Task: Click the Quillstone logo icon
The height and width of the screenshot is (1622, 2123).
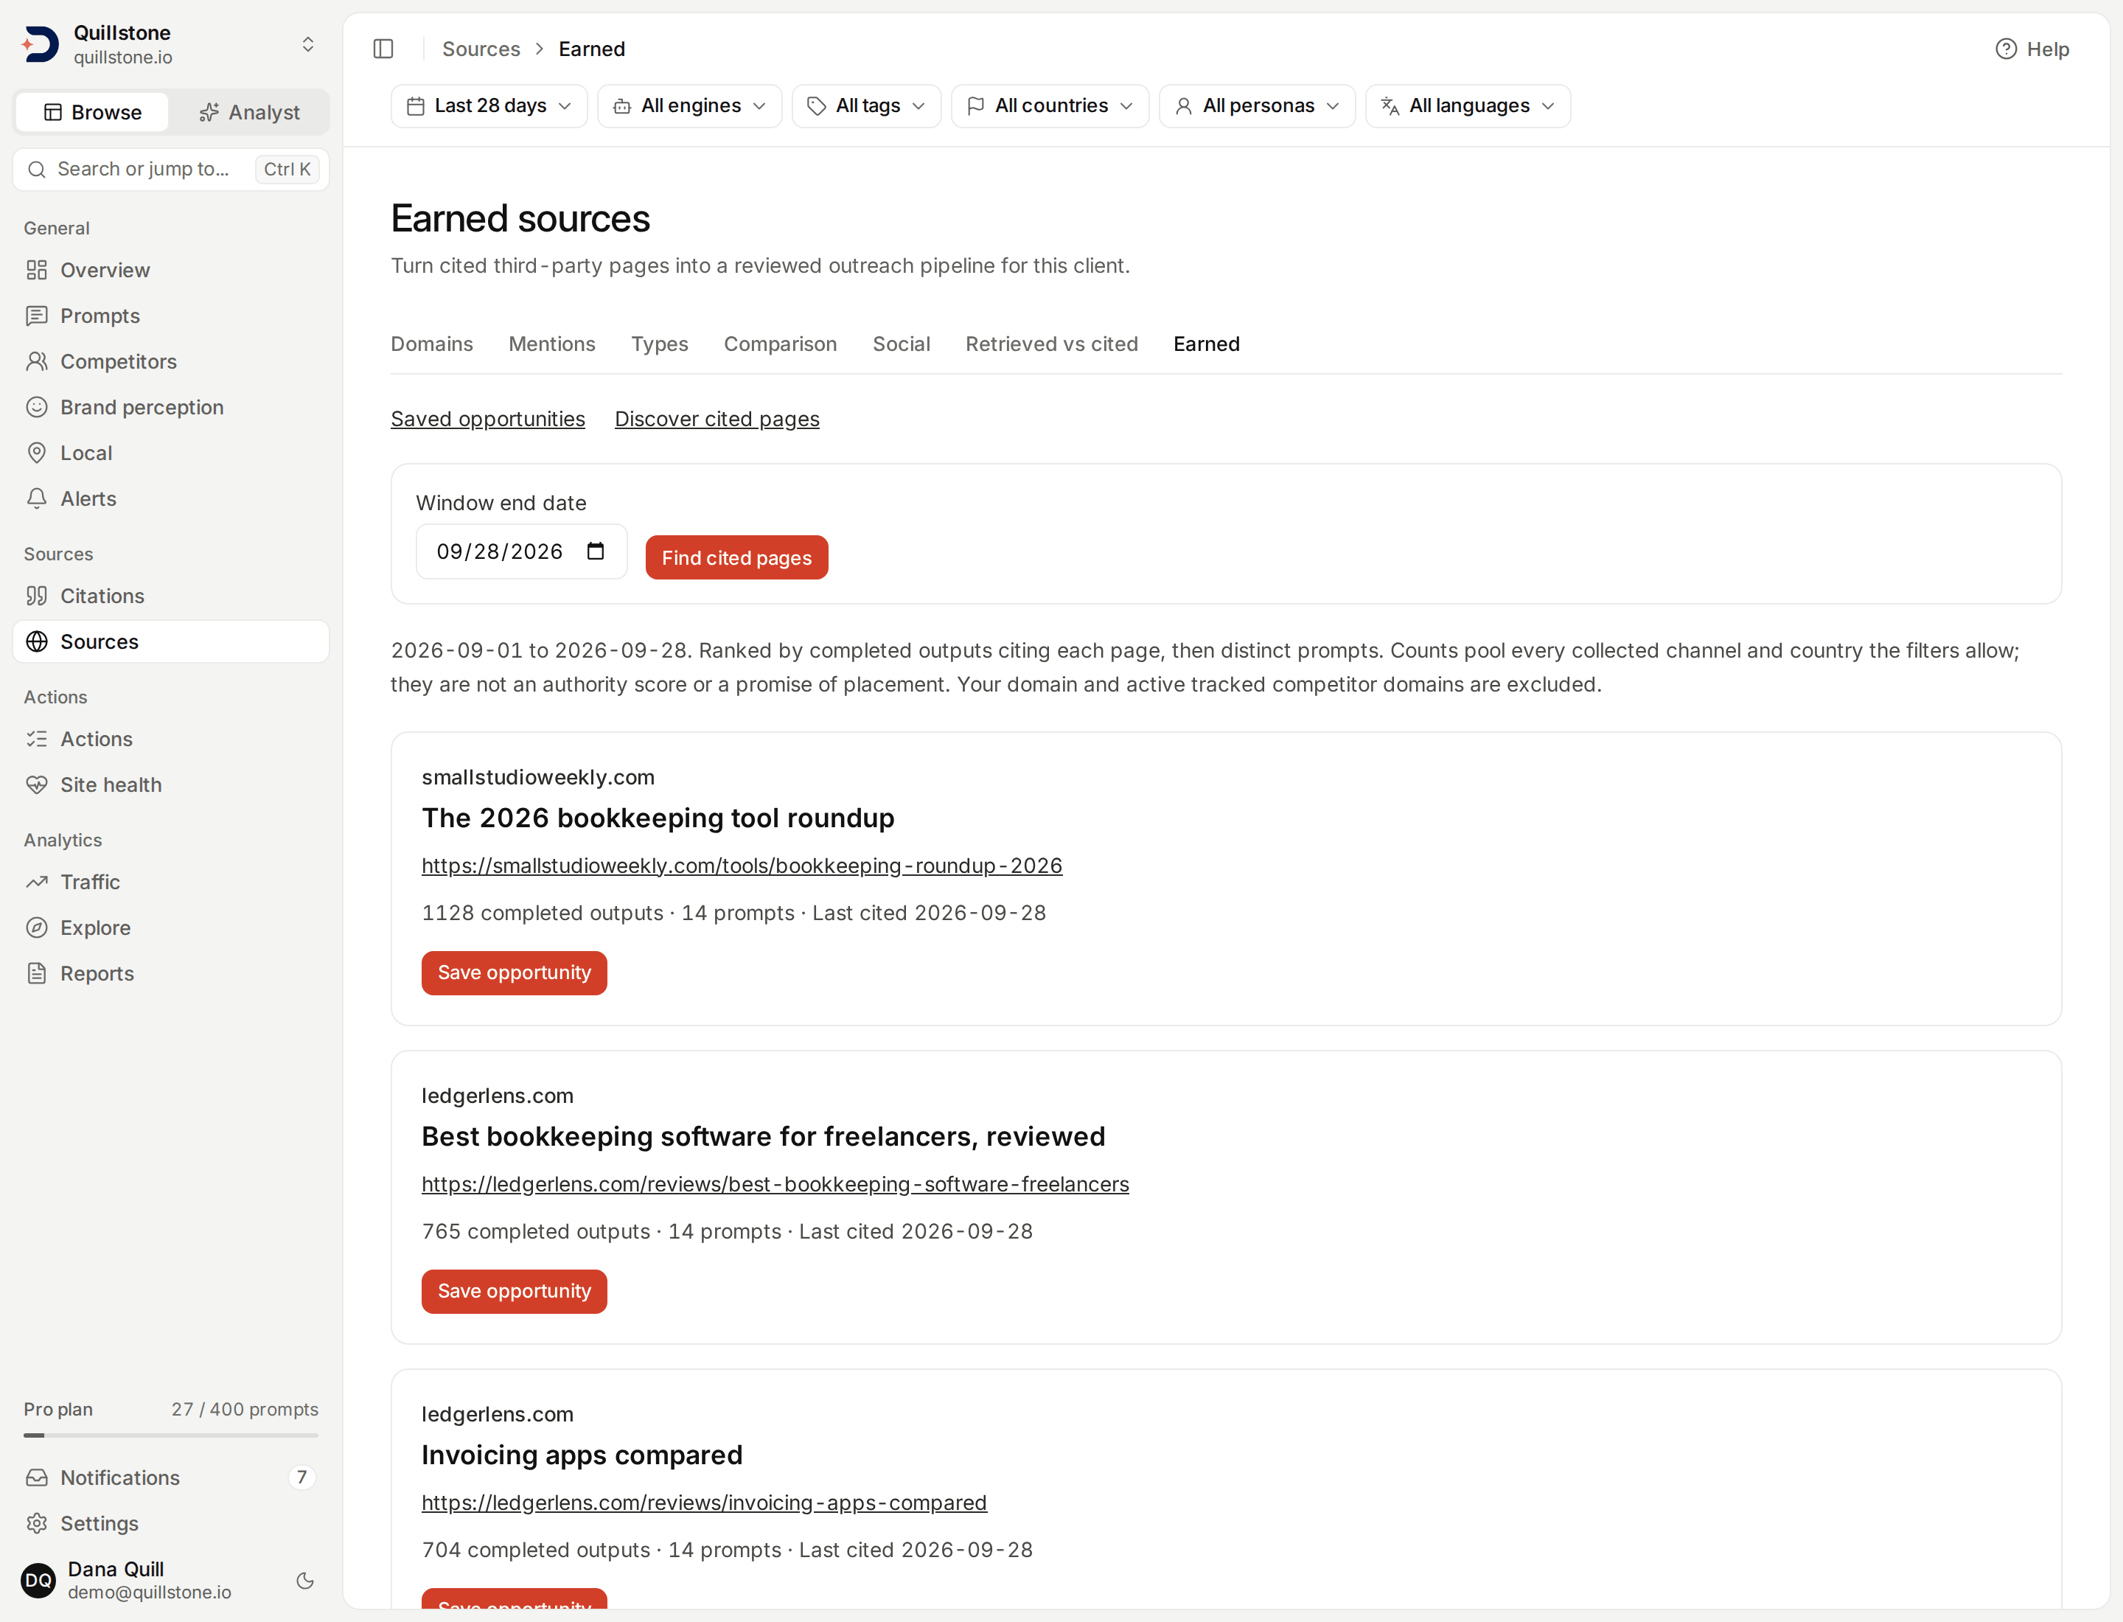Action: click(x=41, y=44)
